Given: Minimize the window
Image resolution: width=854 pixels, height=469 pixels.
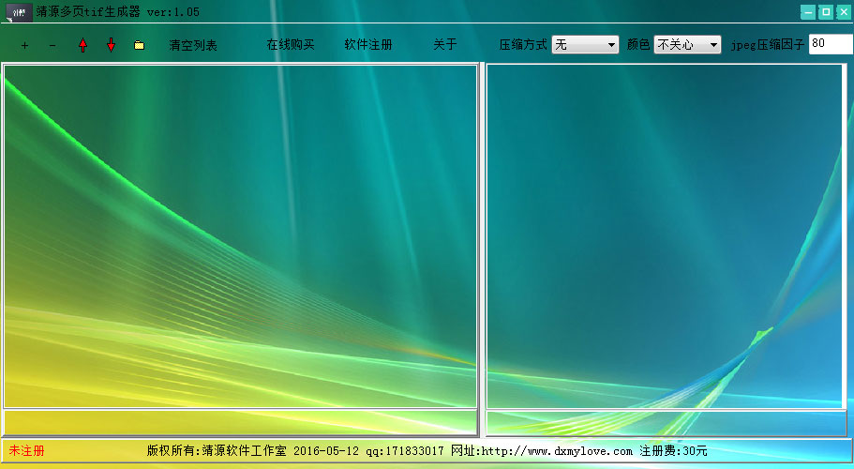Looking at the screenshot, I should coord(808,12).
